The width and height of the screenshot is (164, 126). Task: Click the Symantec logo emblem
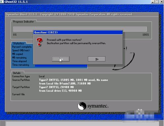click(82, 106)
